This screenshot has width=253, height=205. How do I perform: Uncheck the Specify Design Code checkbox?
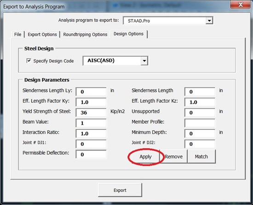[29, 61]
